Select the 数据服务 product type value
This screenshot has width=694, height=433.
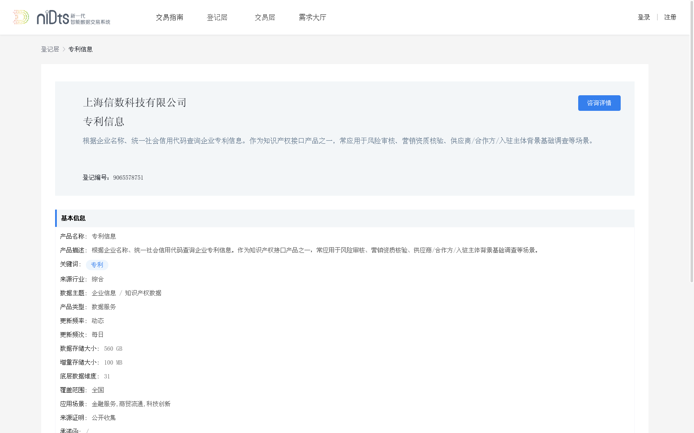pyautogui.click(x=104, y=307)
